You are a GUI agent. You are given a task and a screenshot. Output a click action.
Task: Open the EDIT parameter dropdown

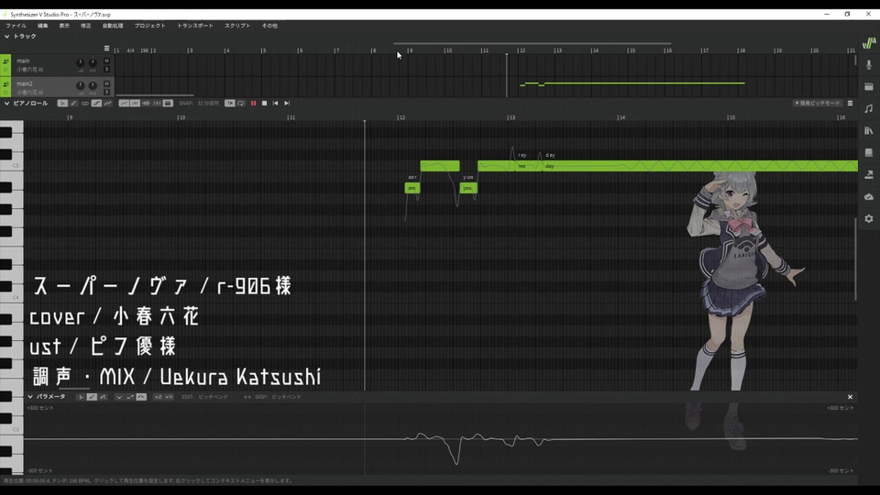214,397
